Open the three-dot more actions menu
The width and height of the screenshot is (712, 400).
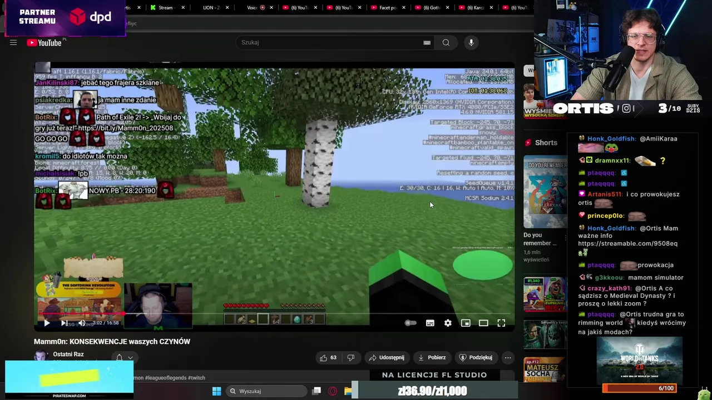508,358
